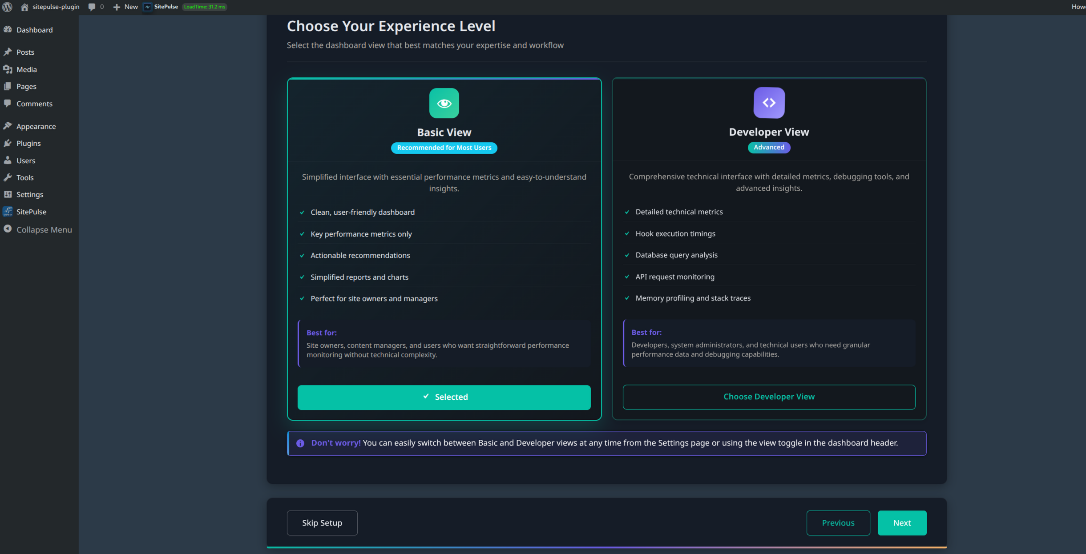Image resolution: width=1086 pixels, height=554 pixels.
Task: Open the SitePulse icon in the admin bar
Action: pyautogui.click(x=148, y=7)
